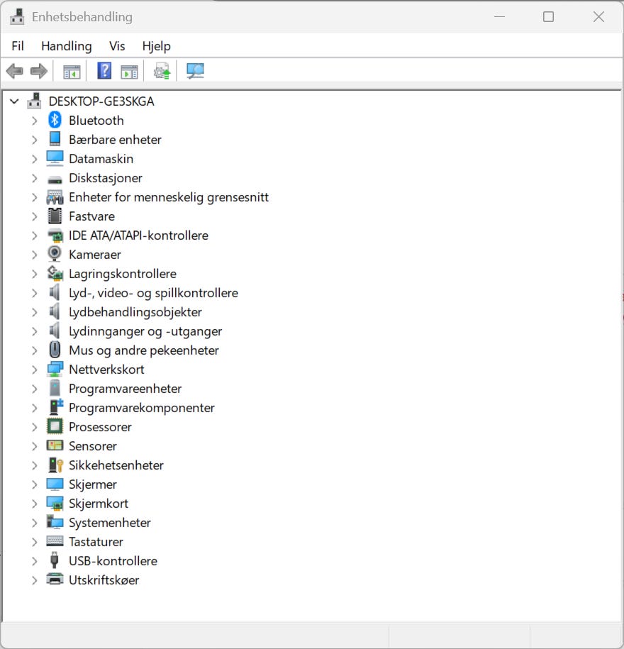
Task: Select Mus og andre pekeenheter label
Action: pos(143,350)
